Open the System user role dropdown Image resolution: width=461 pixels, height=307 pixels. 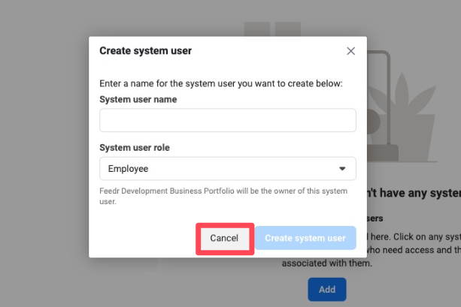pos(228,169)
